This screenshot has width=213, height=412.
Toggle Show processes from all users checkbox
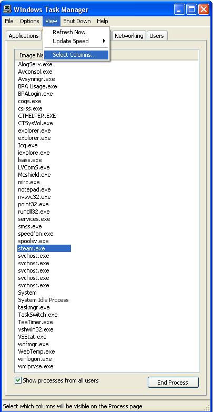click(x=18, y=380)
